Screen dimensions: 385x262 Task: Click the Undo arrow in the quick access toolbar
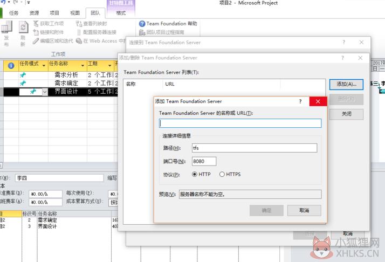[x=3, y=2]
